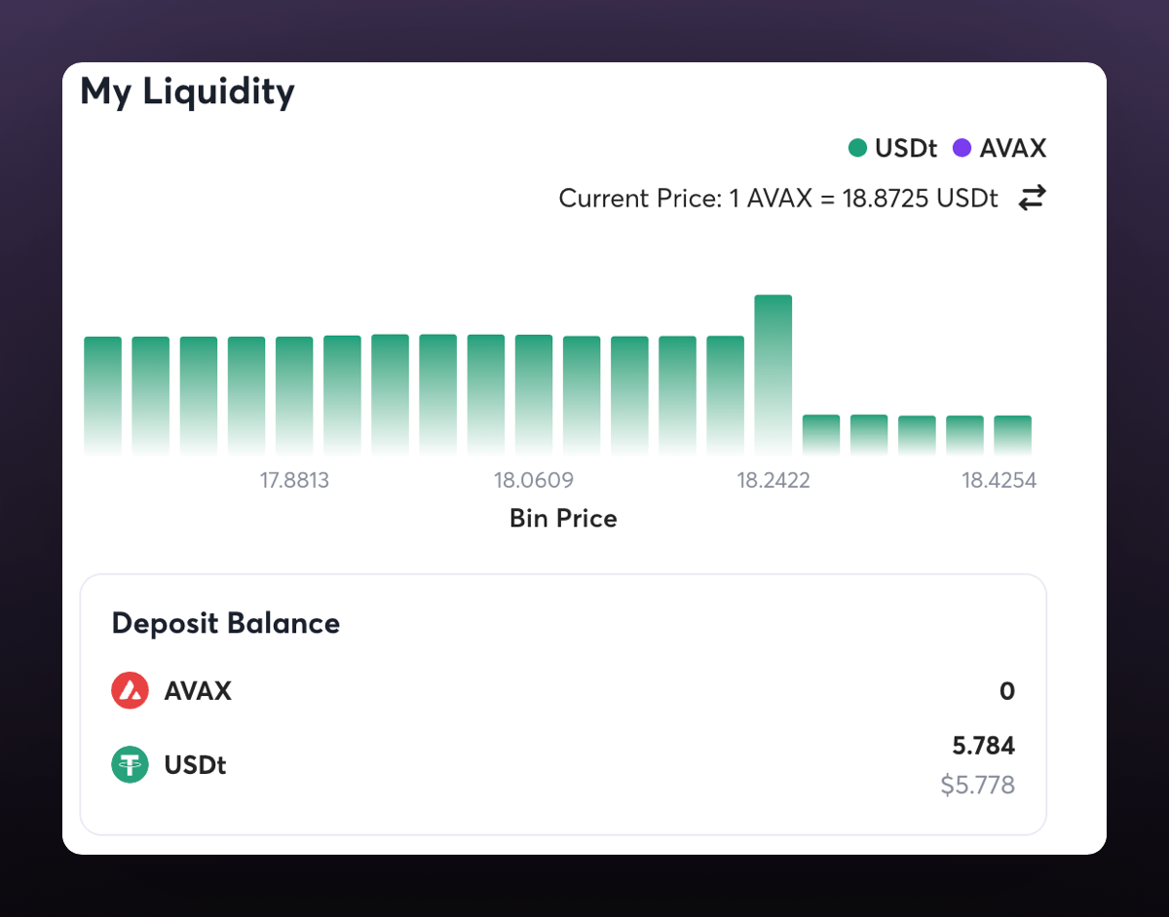Click the Bin Price axis title
1169x917 pixels.
[563, 518]
